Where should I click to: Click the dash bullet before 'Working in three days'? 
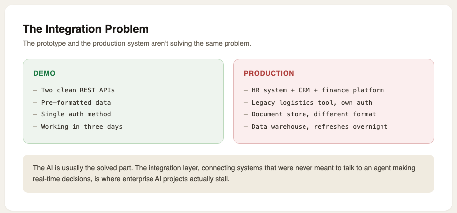coord(35,127)
